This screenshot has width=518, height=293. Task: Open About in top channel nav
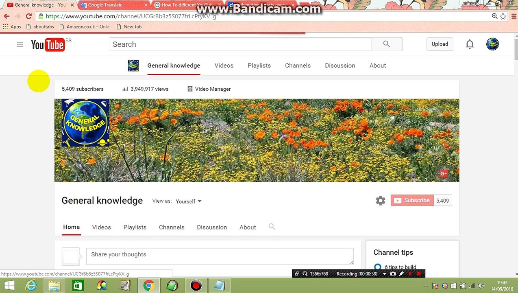[x=378, y=66]
